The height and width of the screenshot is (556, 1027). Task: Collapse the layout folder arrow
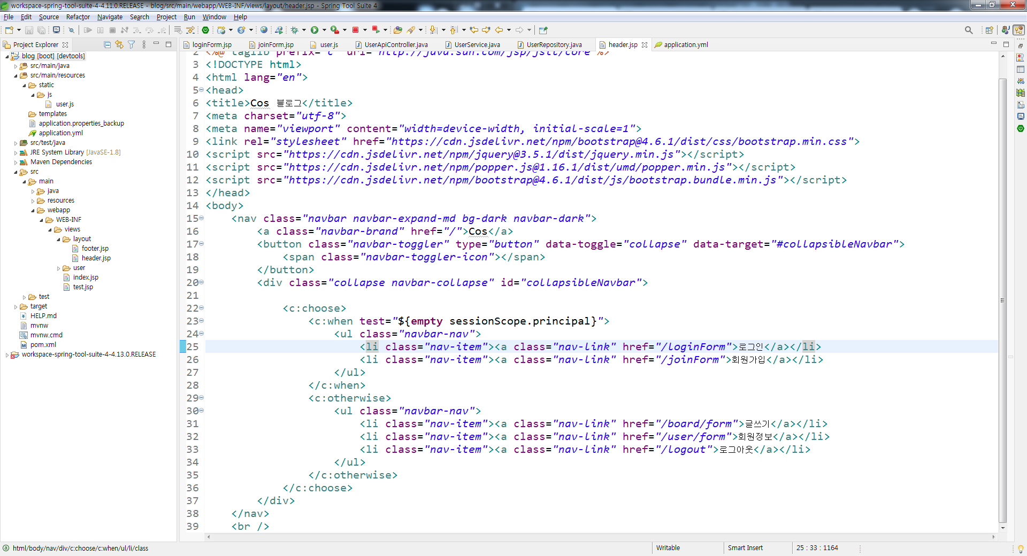click(x=58, y=240)
